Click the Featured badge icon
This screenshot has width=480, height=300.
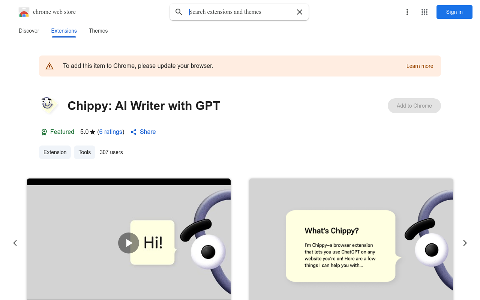point(44,132)
